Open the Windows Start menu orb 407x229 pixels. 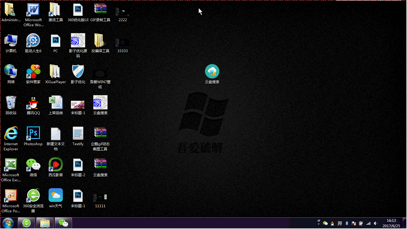[8, 223]
